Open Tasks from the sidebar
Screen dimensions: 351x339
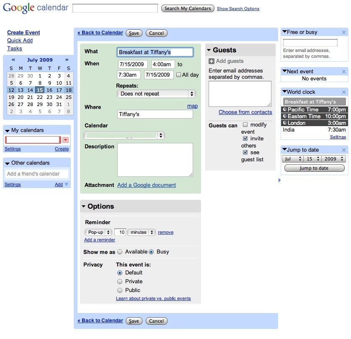14,49
